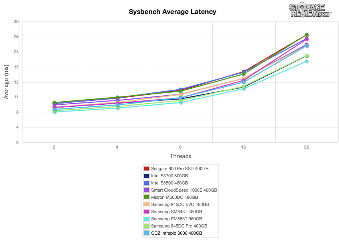
Task: Click the Intel S3500 480GB legend label
Action: pyautogui.click(x=169, y=183)
